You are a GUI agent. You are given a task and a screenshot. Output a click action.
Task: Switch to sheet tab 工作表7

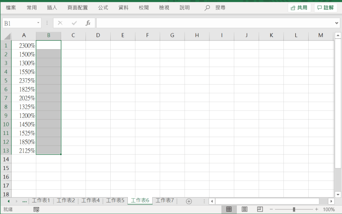165,200
